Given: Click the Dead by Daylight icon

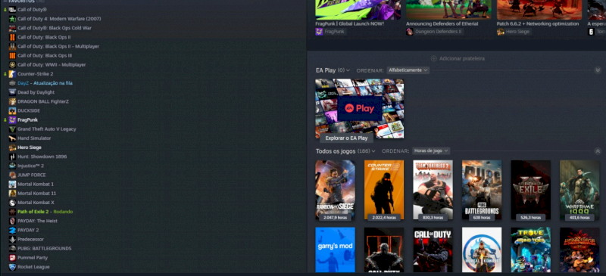Looking at the screenshot, I should coord(12,92).
